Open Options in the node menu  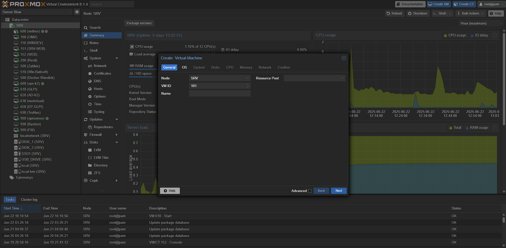pos(102,97)
